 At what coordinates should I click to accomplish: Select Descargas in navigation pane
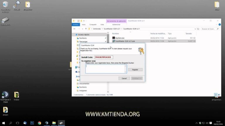(83, 42)
